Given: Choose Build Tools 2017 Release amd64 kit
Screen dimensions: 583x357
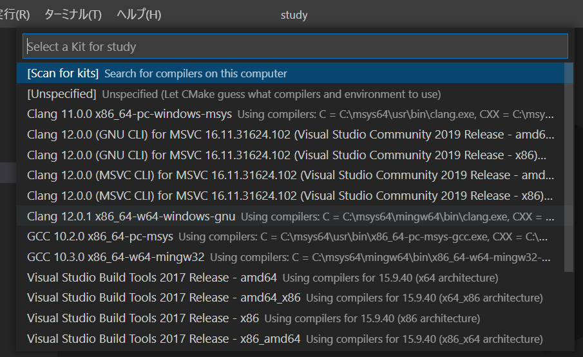Looking at the screenshot, I should click(x=291, y=278).
